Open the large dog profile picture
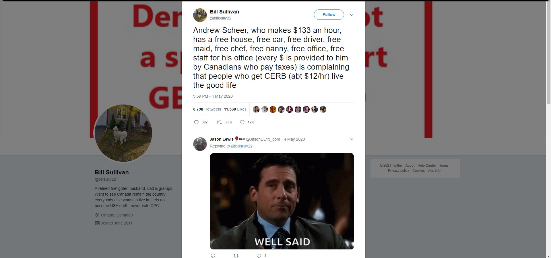 click(123, 133)
